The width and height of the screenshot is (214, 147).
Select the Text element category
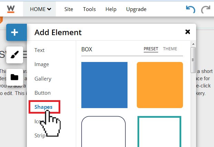(39, 50)
